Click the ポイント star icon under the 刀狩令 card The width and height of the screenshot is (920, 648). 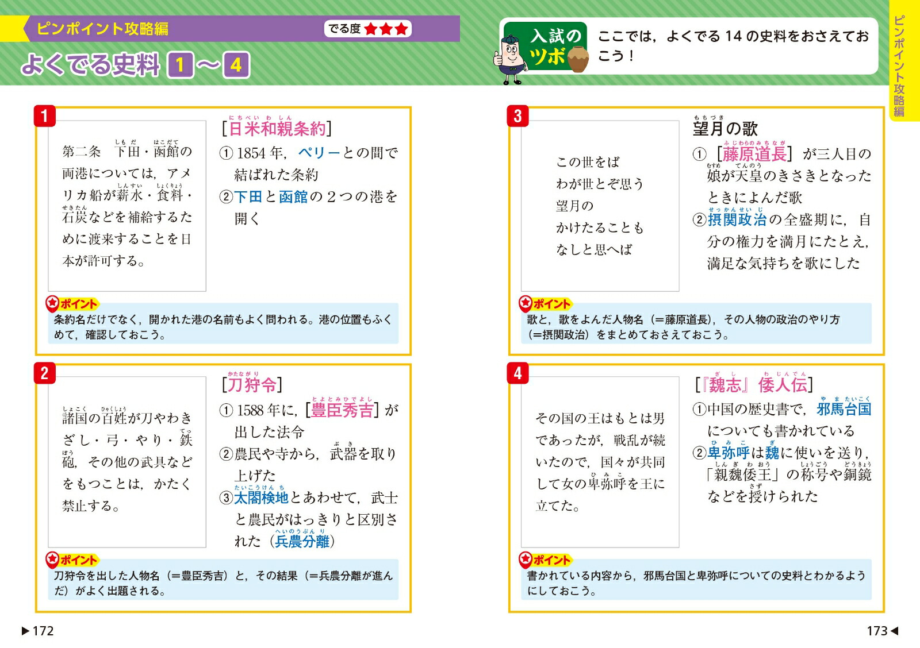tap(52, 560)
